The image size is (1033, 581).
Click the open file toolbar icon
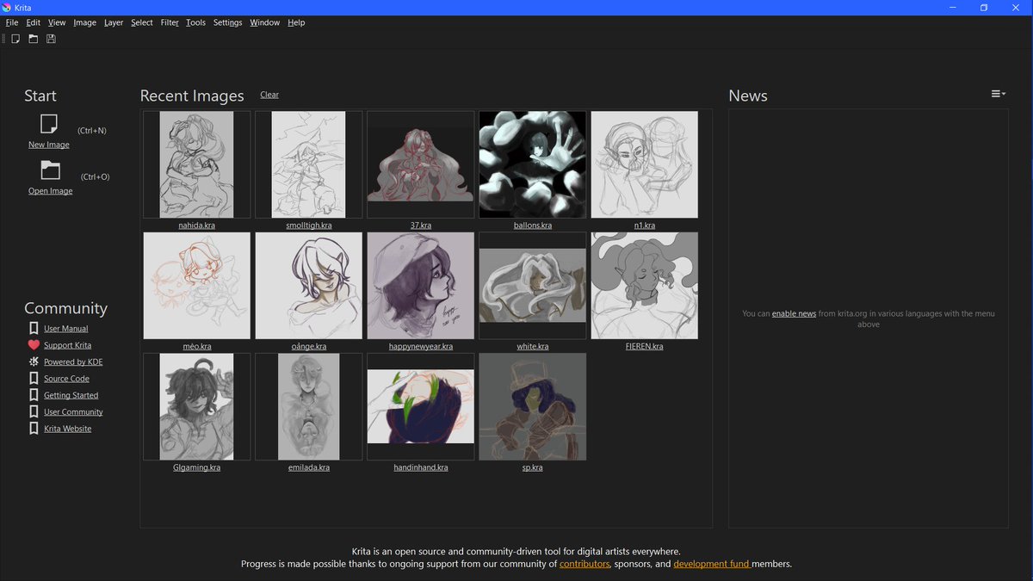[34, 39]
